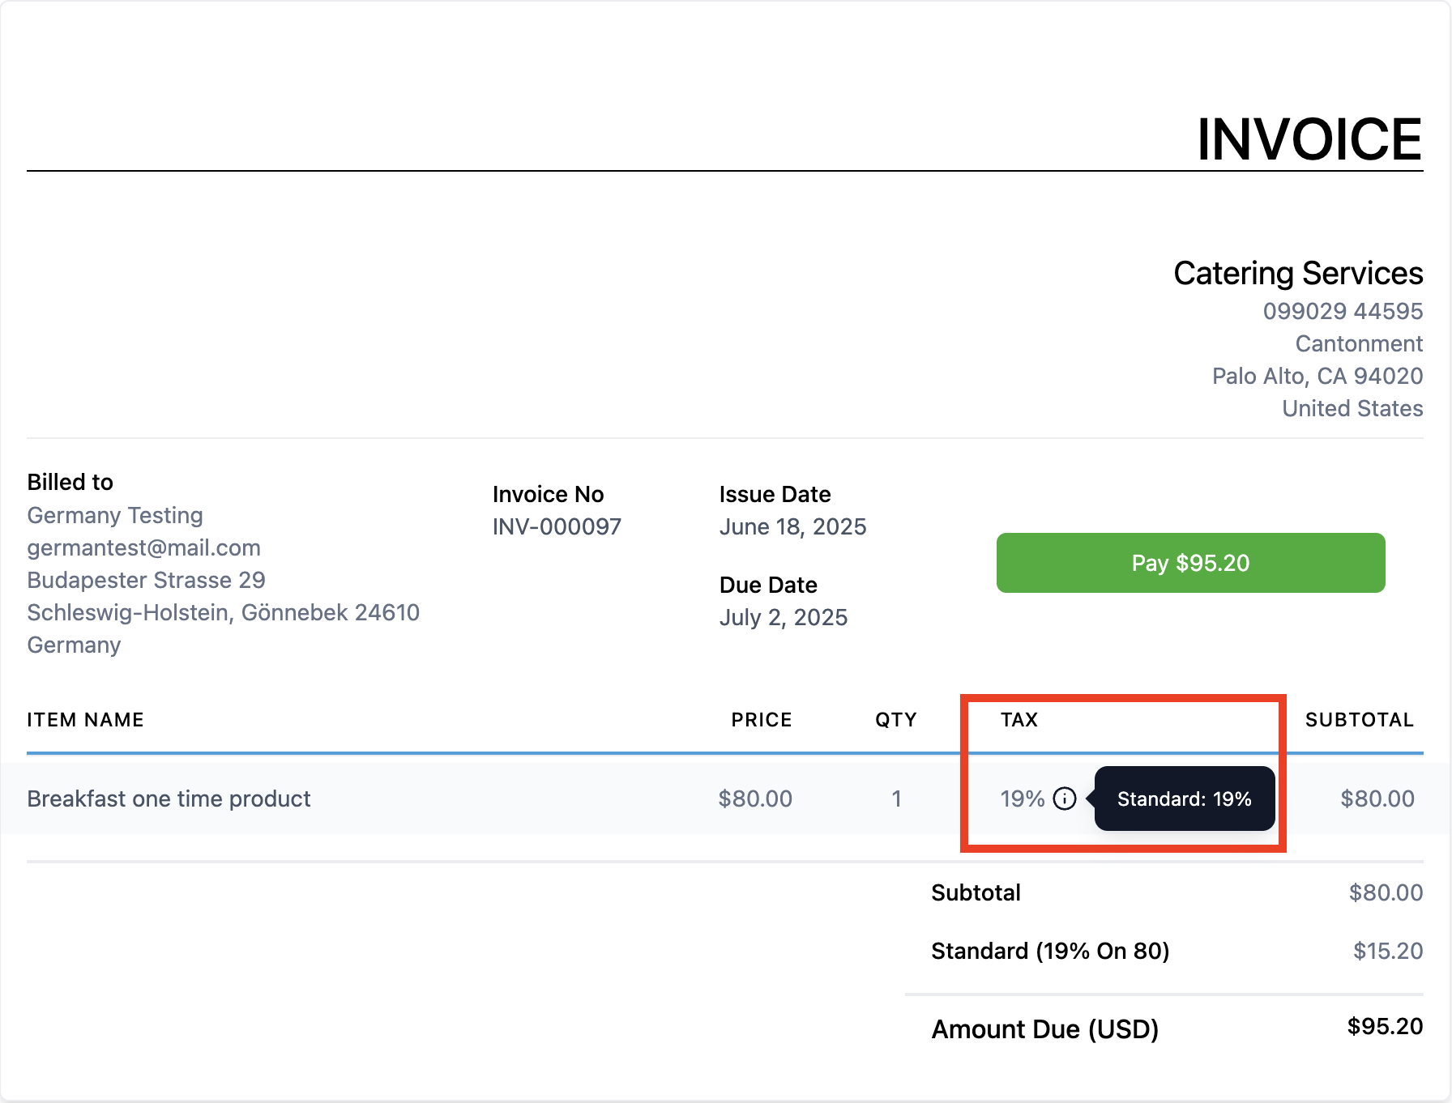Click the SUBTOTAL column header
This screenshot has height=1103, width=1452.
pyautogui.click(x=1360, y=720)
